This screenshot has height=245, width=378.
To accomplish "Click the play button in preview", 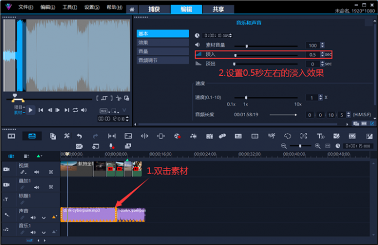I will tap(31, 110).
